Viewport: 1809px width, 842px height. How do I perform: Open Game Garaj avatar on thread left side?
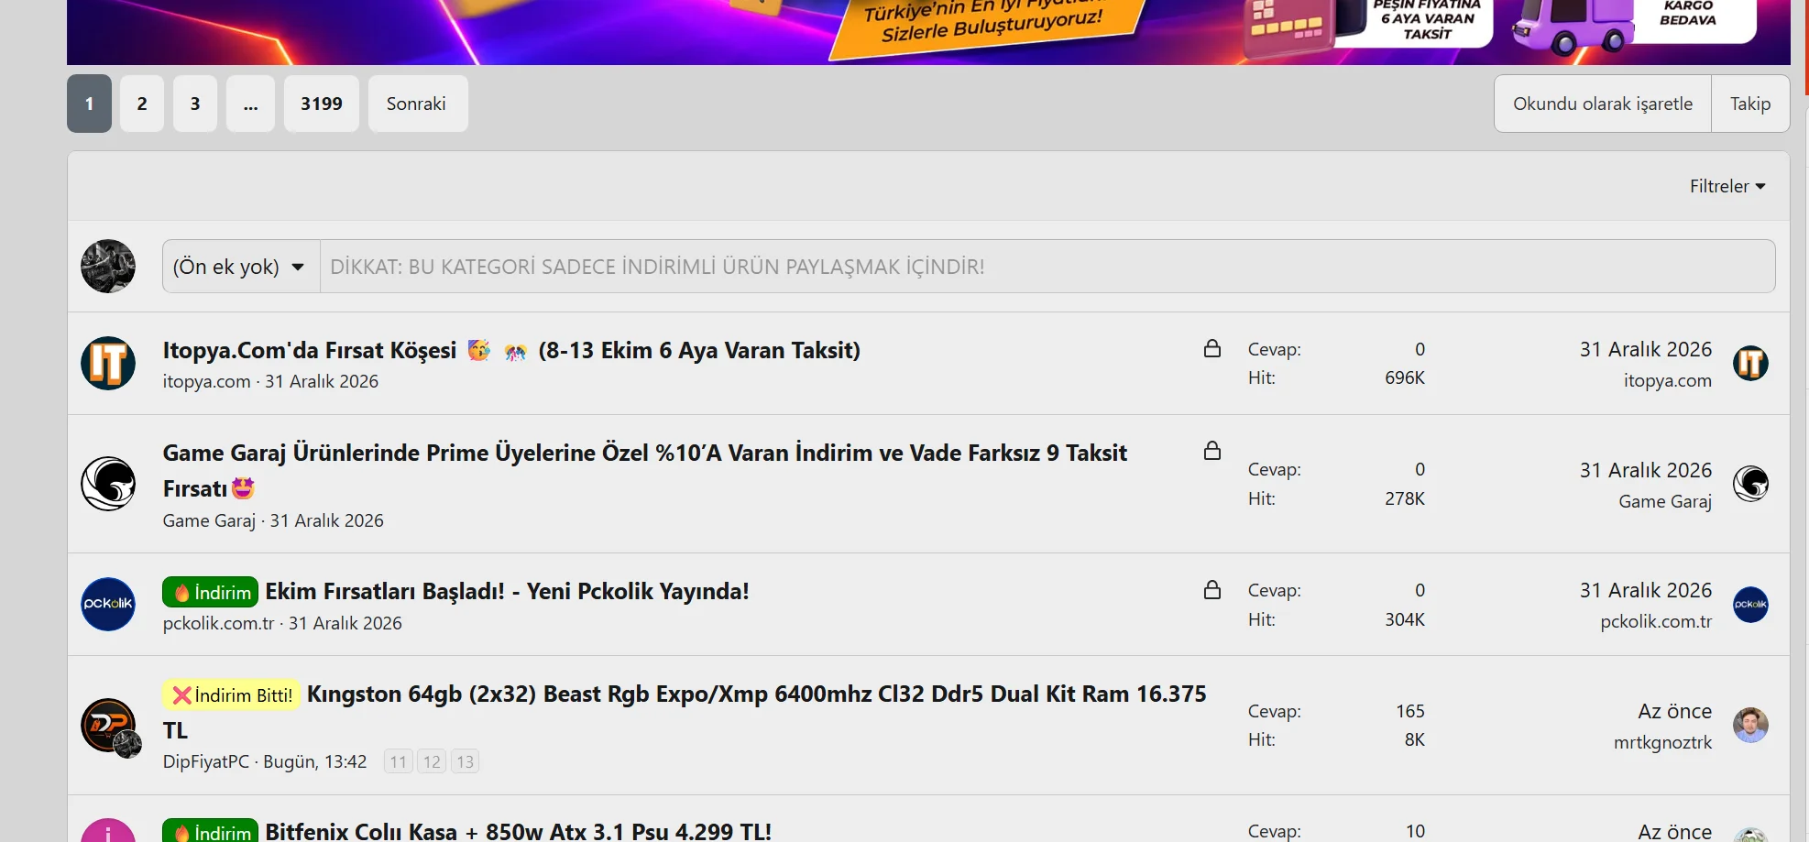[108, 484]
